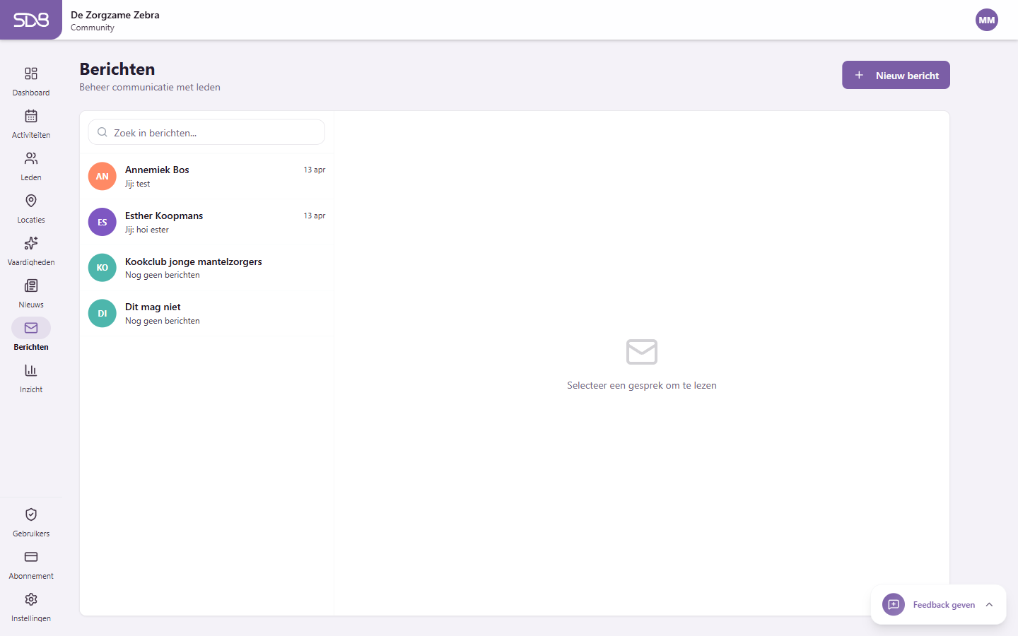Collapse the Feedback geven chevron
Viewport: 1018px width, 636px height.
point(988,604)
